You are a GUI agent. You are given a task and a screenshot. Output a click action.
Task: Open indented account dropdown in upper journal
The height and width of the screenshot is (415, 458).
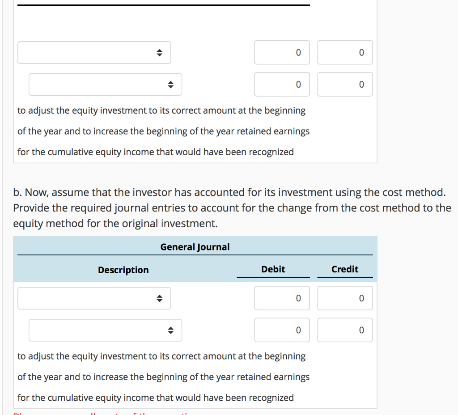tap(105, 85)
